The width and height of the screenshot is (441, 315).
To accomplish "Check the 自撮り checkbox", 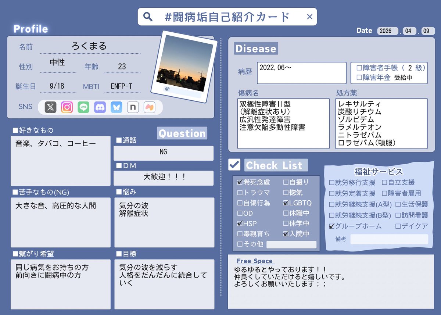I will tap(286, 182).
